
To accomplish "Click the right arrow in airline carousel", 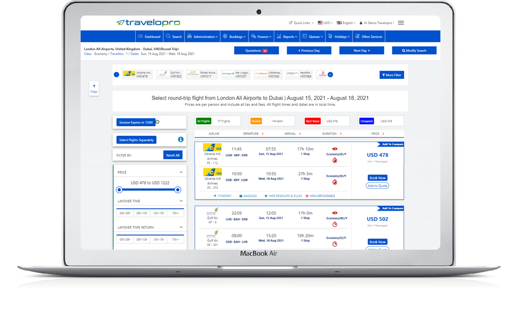I will coord(330,74).
